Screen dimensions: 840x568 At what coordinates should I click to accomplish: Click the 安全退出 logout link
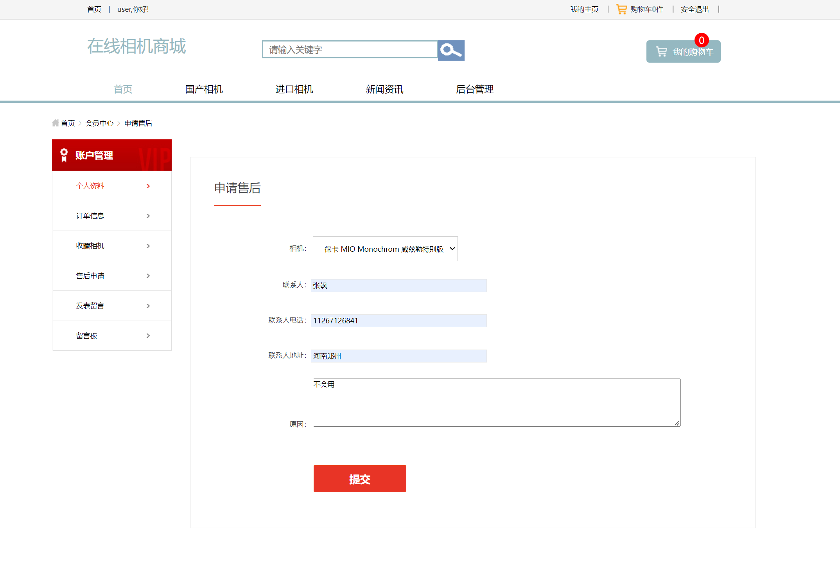(x=695, y=9)
